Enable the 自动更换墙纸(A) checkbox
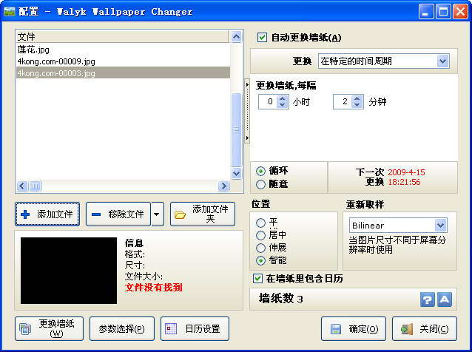This screenshot has height=352, width=472. tap(262, 38)
